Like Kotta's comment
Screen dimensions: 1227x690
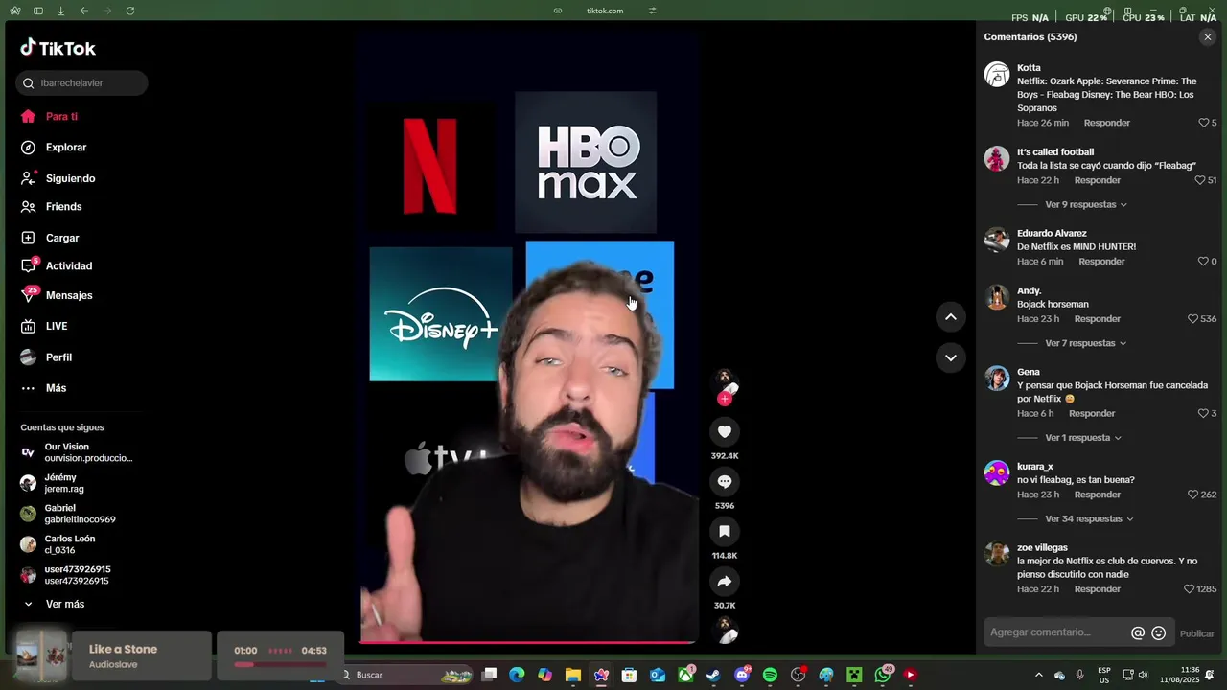[x=1204, y=123]
